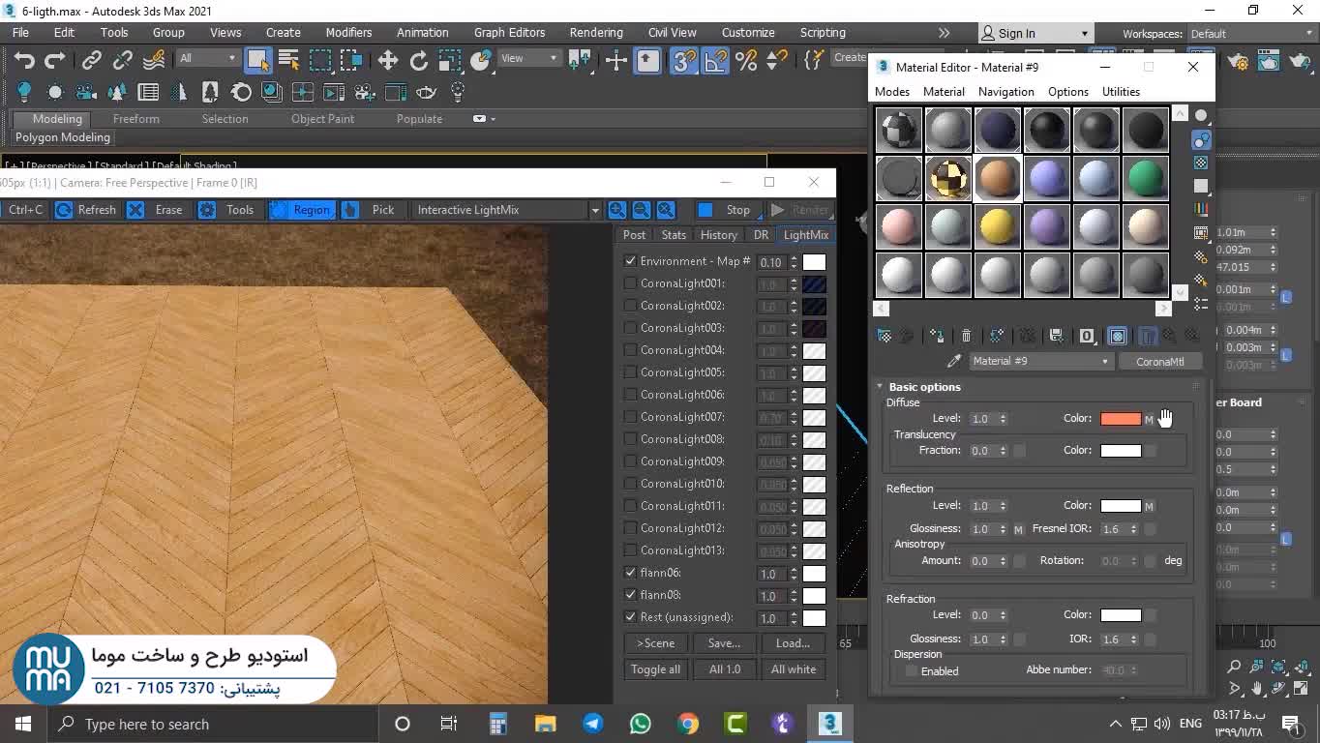Select the Rotate transform tool
This screenshot has width=1320, height=743.
[418, 61]
